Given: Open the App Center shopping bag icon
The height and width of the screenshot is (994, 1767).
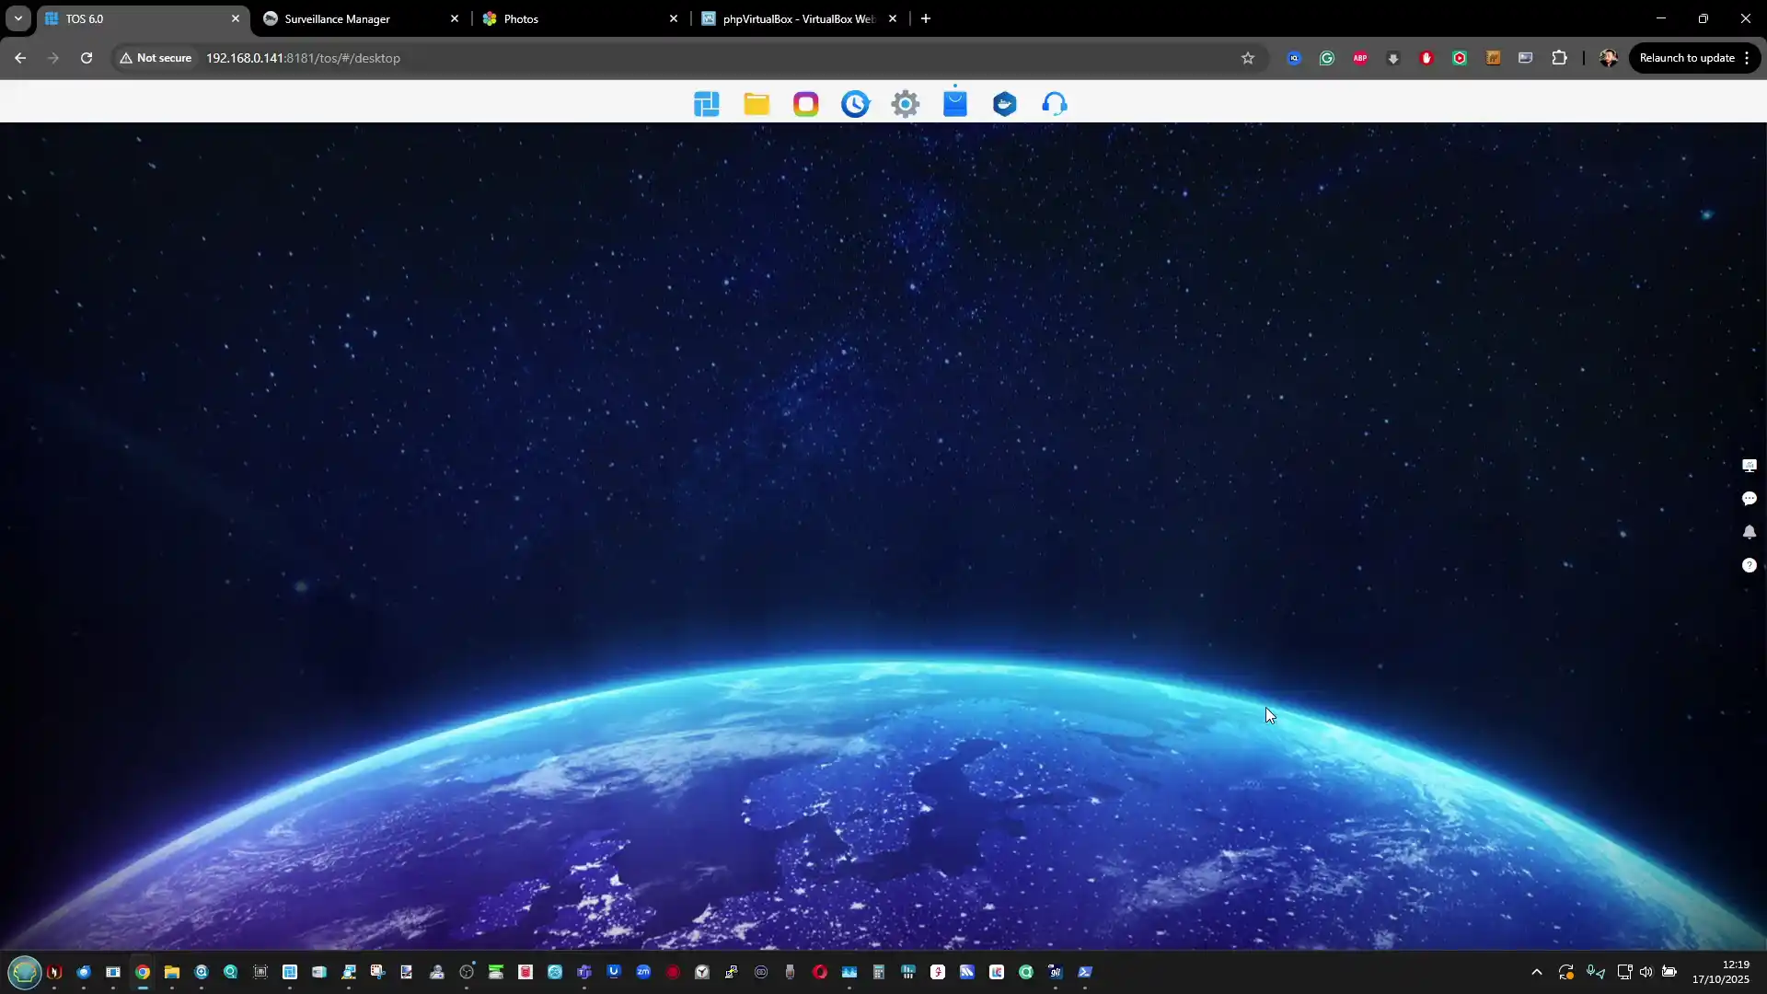Looking at the screenshot, I should 955,103.
